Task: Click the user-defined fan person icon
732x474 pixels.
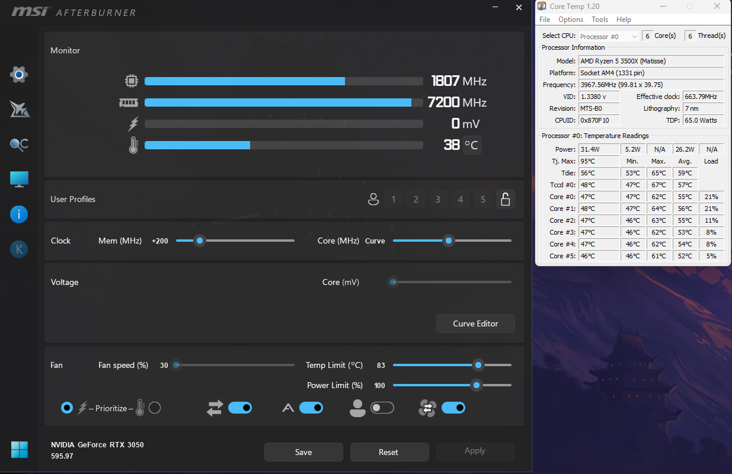Action: click(357, 408)
